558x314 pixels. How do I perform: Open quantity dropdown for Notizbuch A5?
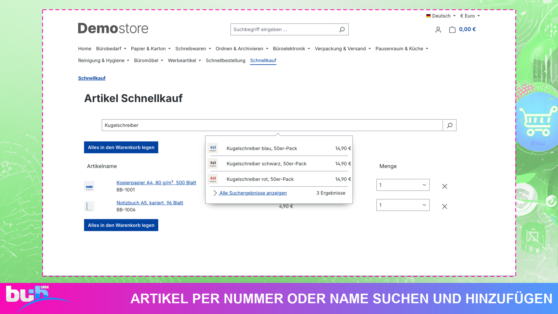tap(403, 205)
